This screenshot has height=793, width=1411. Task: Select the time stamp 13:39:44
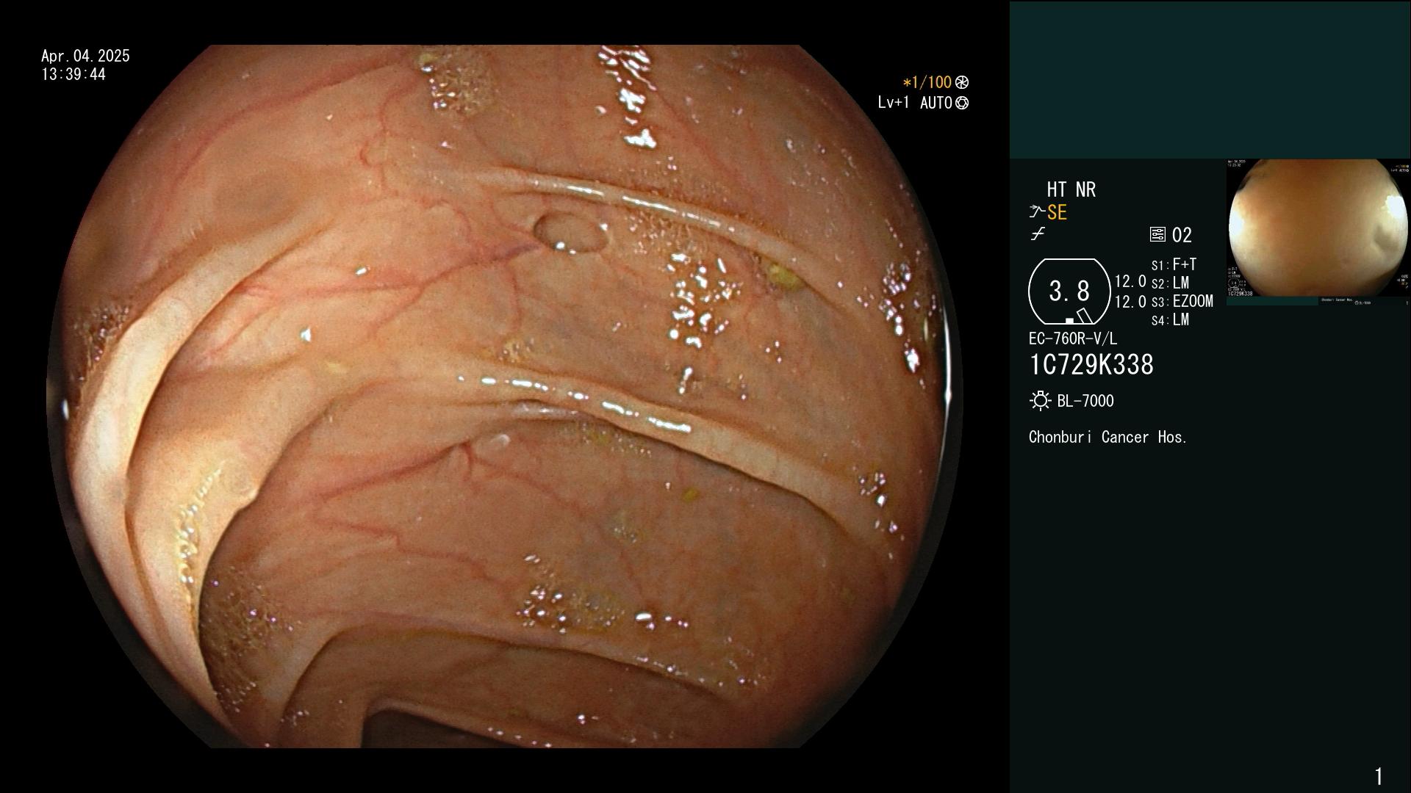pos(73,74)
